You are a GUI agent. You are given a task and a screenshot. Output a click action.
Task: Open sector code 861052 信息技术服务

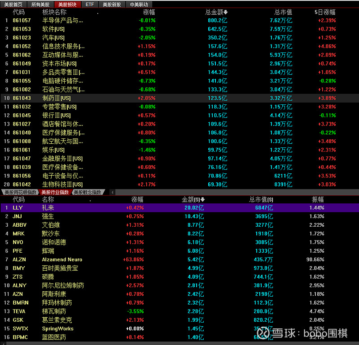coord(179,47)
